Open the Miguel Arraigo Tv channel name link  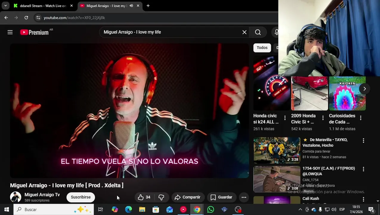(42, 195)
